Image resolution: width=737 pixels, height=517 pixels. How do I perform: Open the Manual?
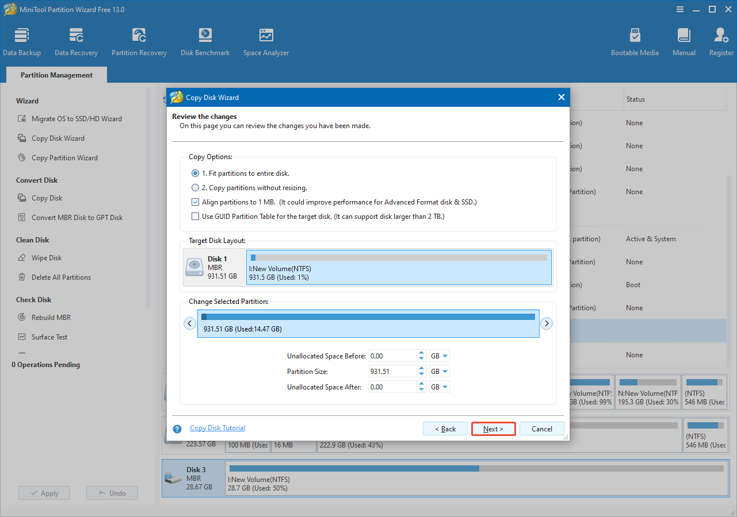(x=683, y=40)
